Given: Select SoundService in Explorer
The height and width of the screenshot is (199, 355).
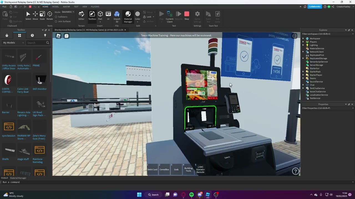Looking at the screenshot, I should (x=316, y=82).
